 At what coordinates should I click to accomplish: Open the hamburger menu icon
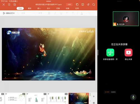(x=9, y=4)
